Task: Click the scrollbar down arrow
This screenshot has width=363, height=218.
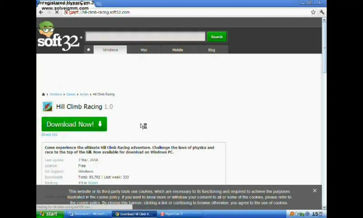Action: click(x=324, y=207)
